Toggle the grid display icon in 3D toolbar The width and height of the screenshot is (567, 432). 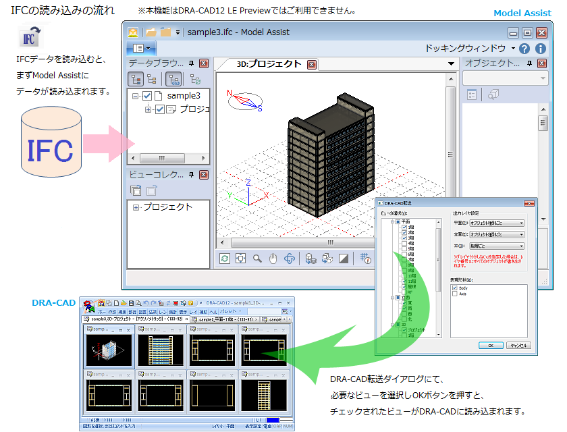click(365, 259)
